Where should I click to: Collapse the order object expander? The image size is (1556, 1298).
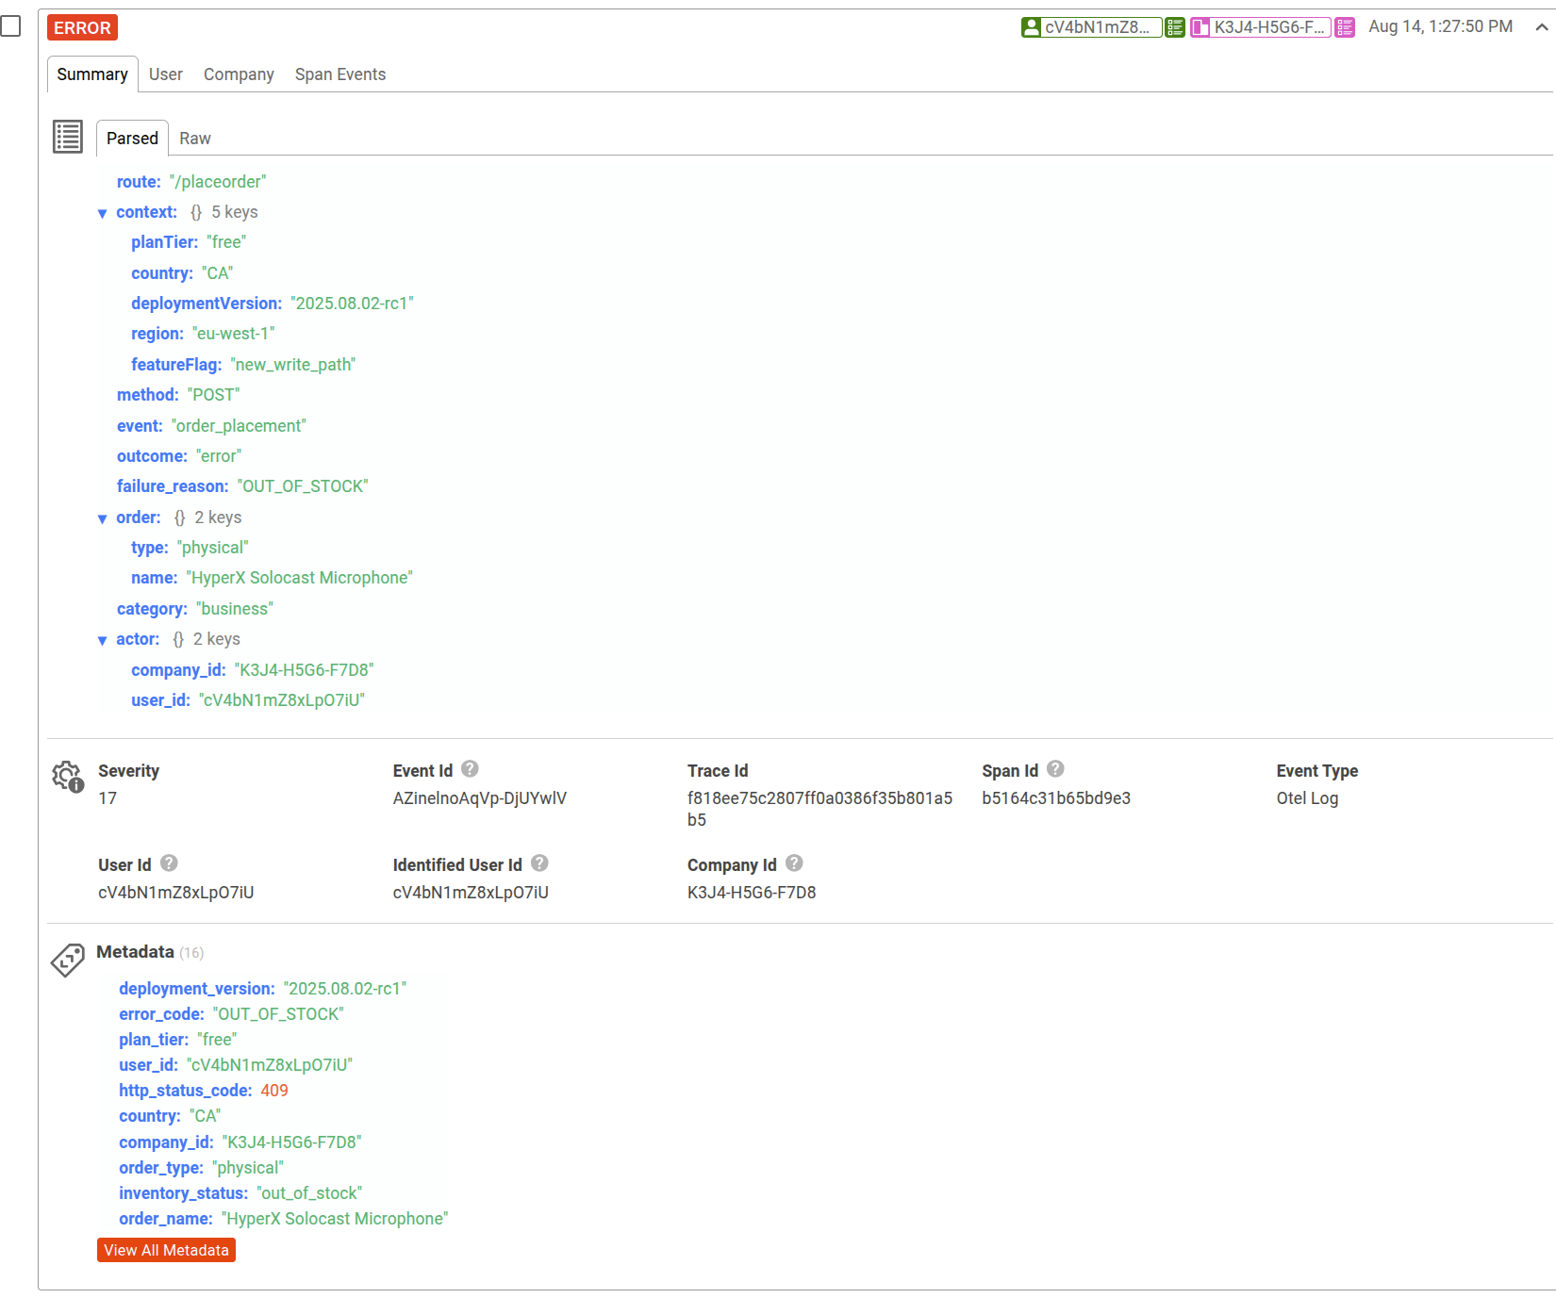(103, 518)
